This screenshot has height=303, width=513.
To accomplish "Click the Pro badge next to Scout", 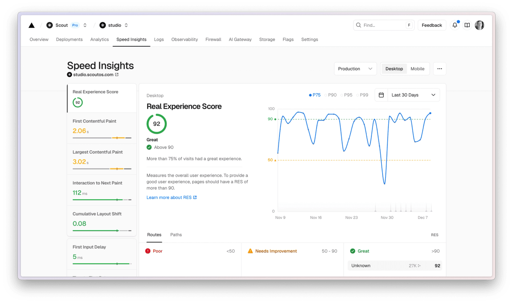I will tap(75, 25).
